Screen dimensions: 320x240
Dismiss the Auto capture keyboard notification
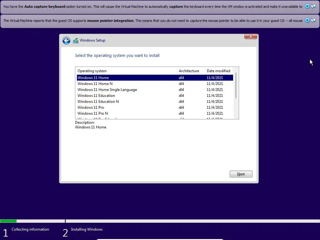[x=307, y=6]
